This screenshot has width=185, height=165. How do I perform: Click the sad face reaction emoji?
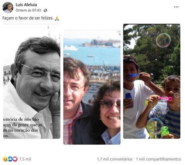[5, 159]
